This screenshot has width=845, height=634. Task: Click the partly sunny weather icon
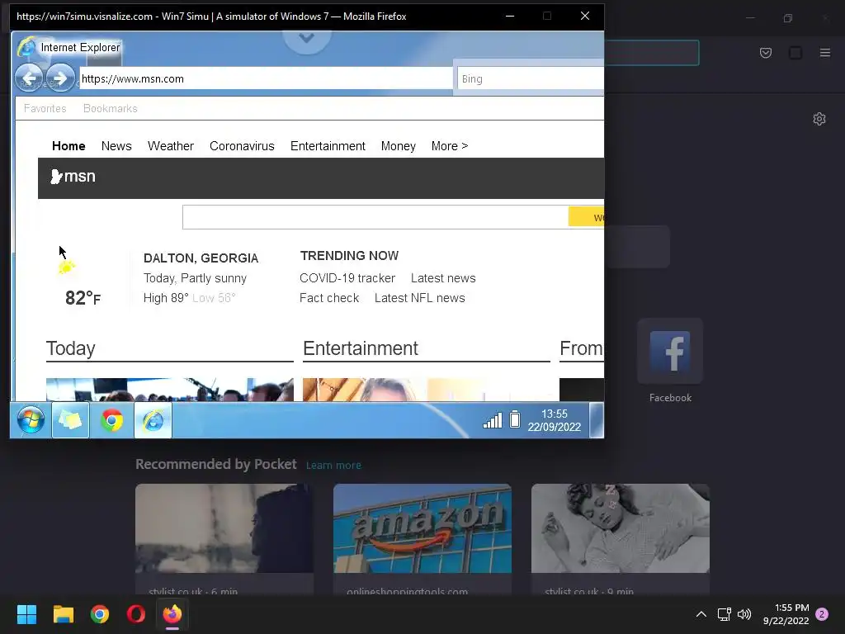pyautogui.click(x=67, y=267)
